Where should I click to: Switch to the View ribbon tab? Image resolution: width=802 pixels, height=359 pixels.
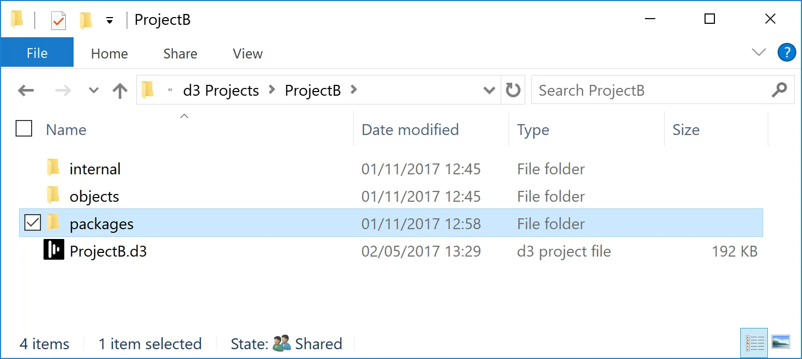pos(247,53)
